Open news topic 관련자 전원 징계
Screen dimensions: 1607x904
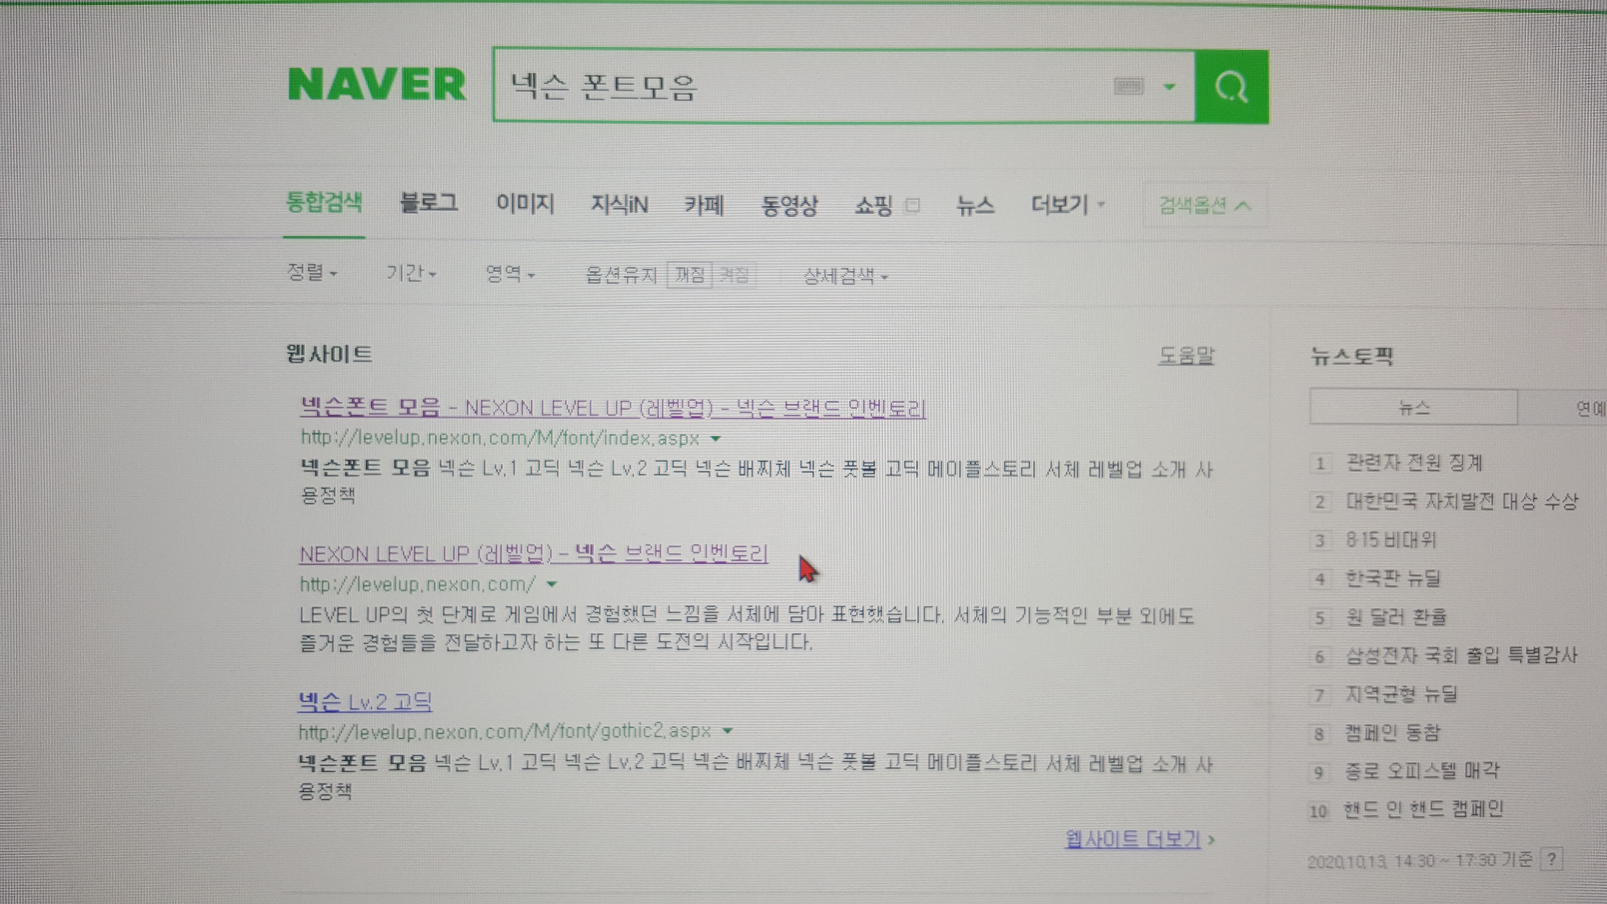[x=1414, y=462]
